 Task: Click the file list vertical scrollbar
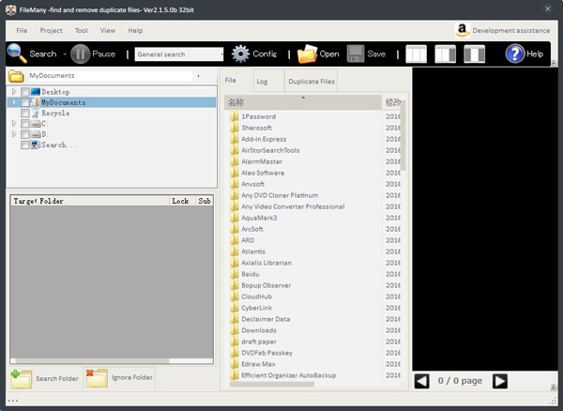click(x=403, y=135)
